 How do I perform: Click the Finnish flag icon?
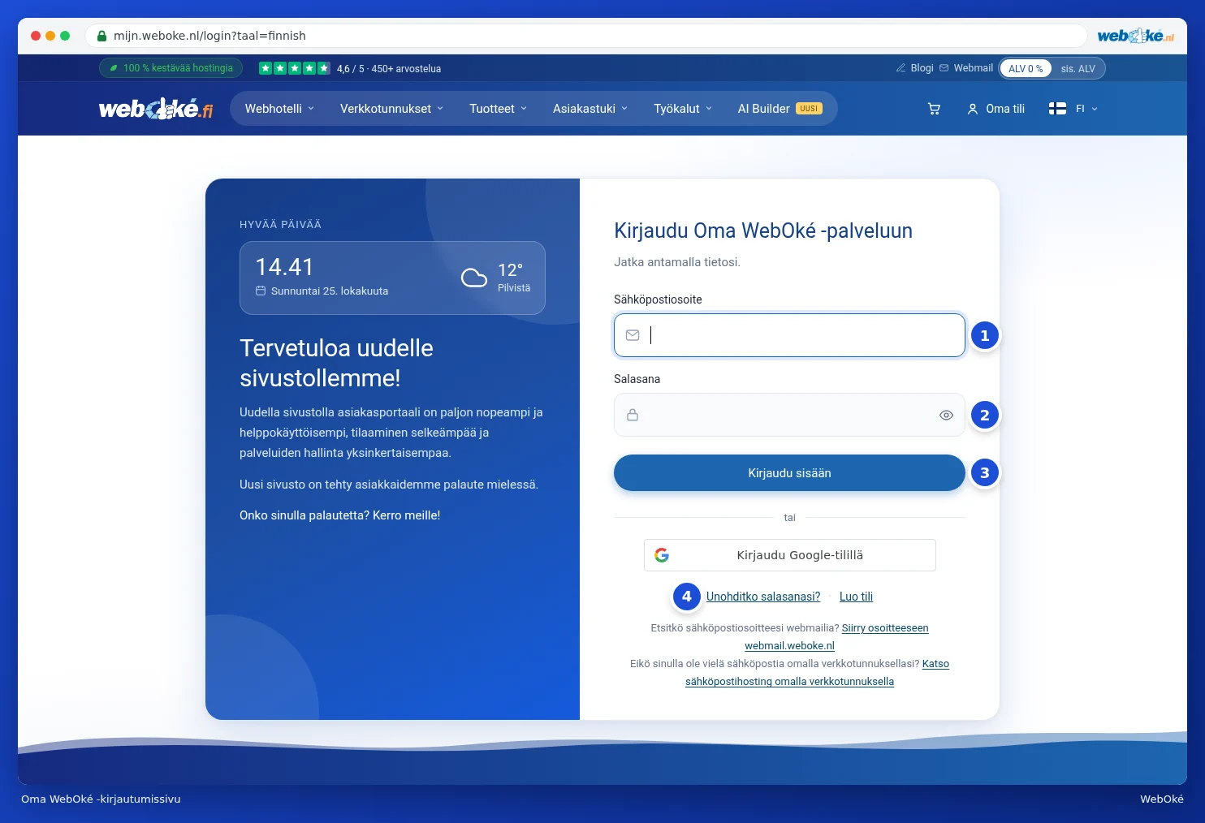click(x=1057, y=109)
